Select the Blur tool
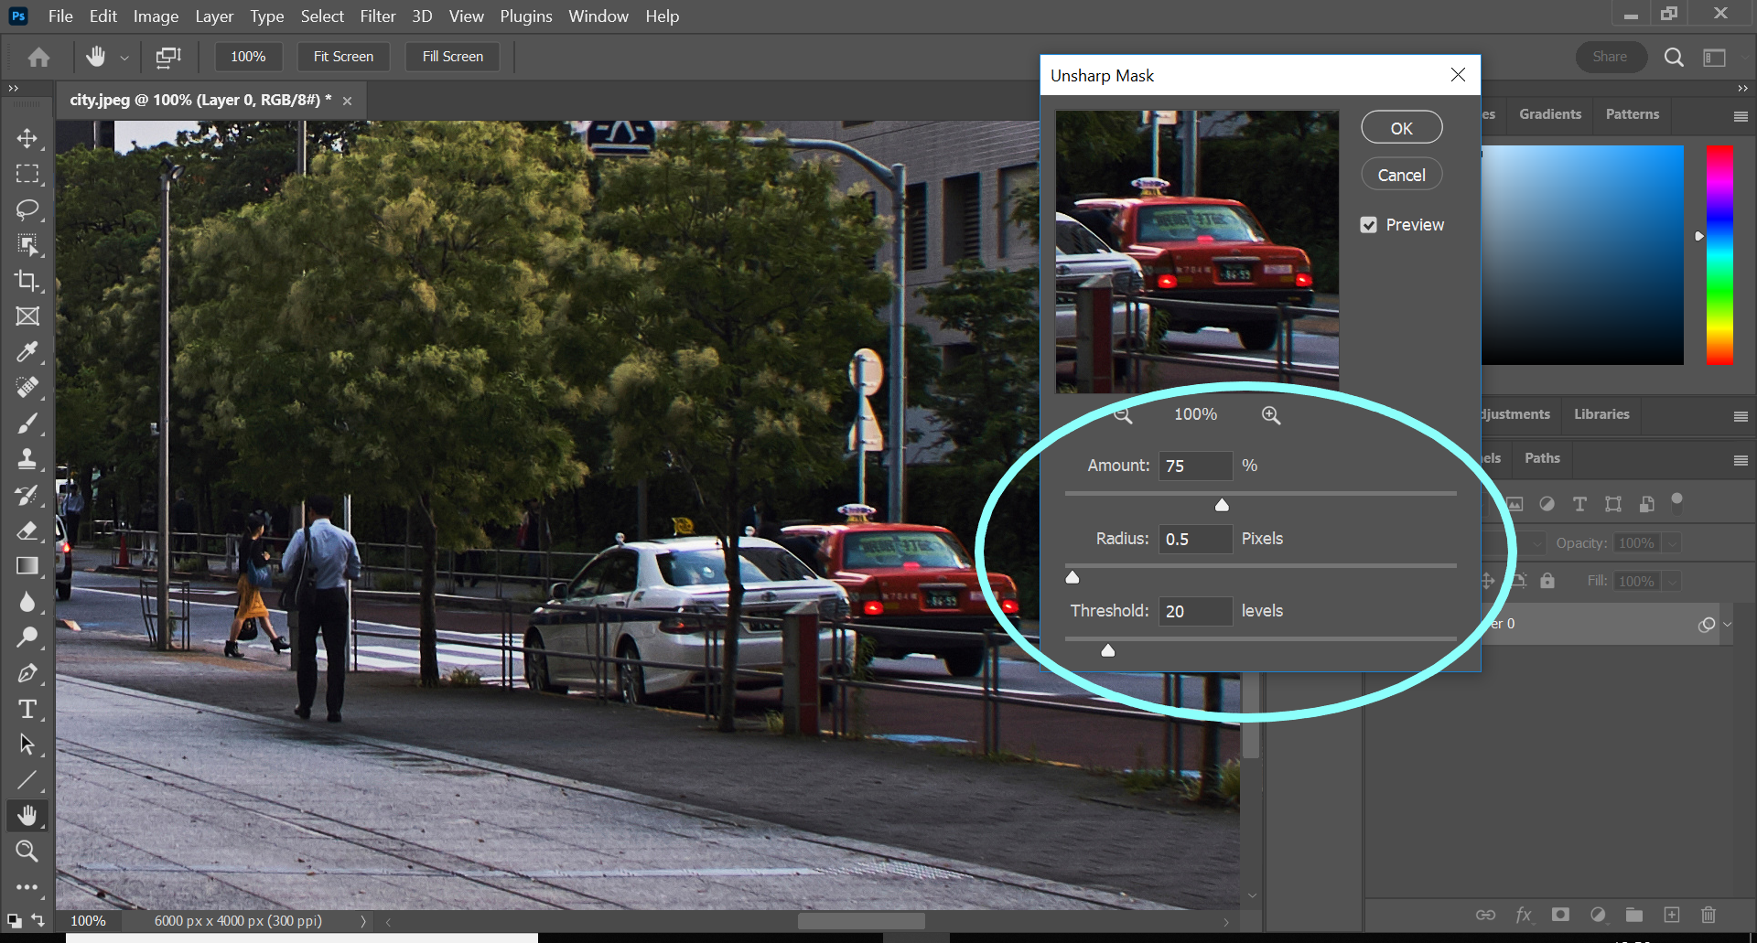This screenshot has width=1757, height=943. [27, 602]
